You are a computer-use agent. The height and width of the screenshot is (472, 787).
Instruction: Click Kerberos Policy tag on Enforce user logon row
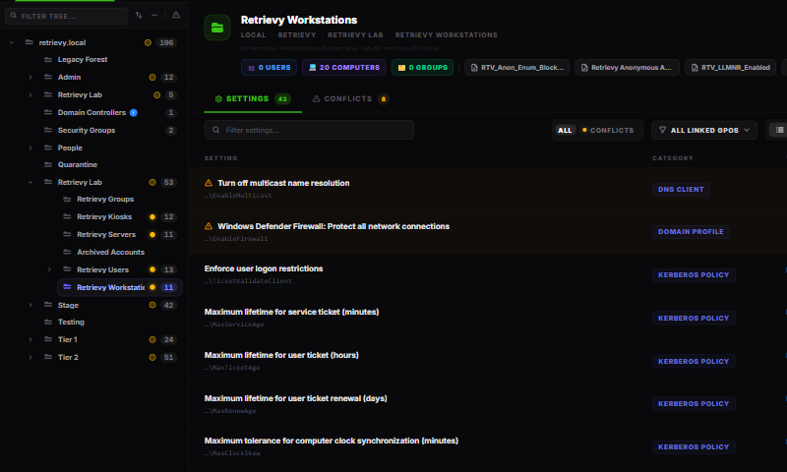coord(694,275)
